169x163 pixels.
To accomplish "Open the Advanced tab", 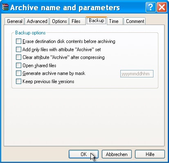I will click(x=37, y=21).
